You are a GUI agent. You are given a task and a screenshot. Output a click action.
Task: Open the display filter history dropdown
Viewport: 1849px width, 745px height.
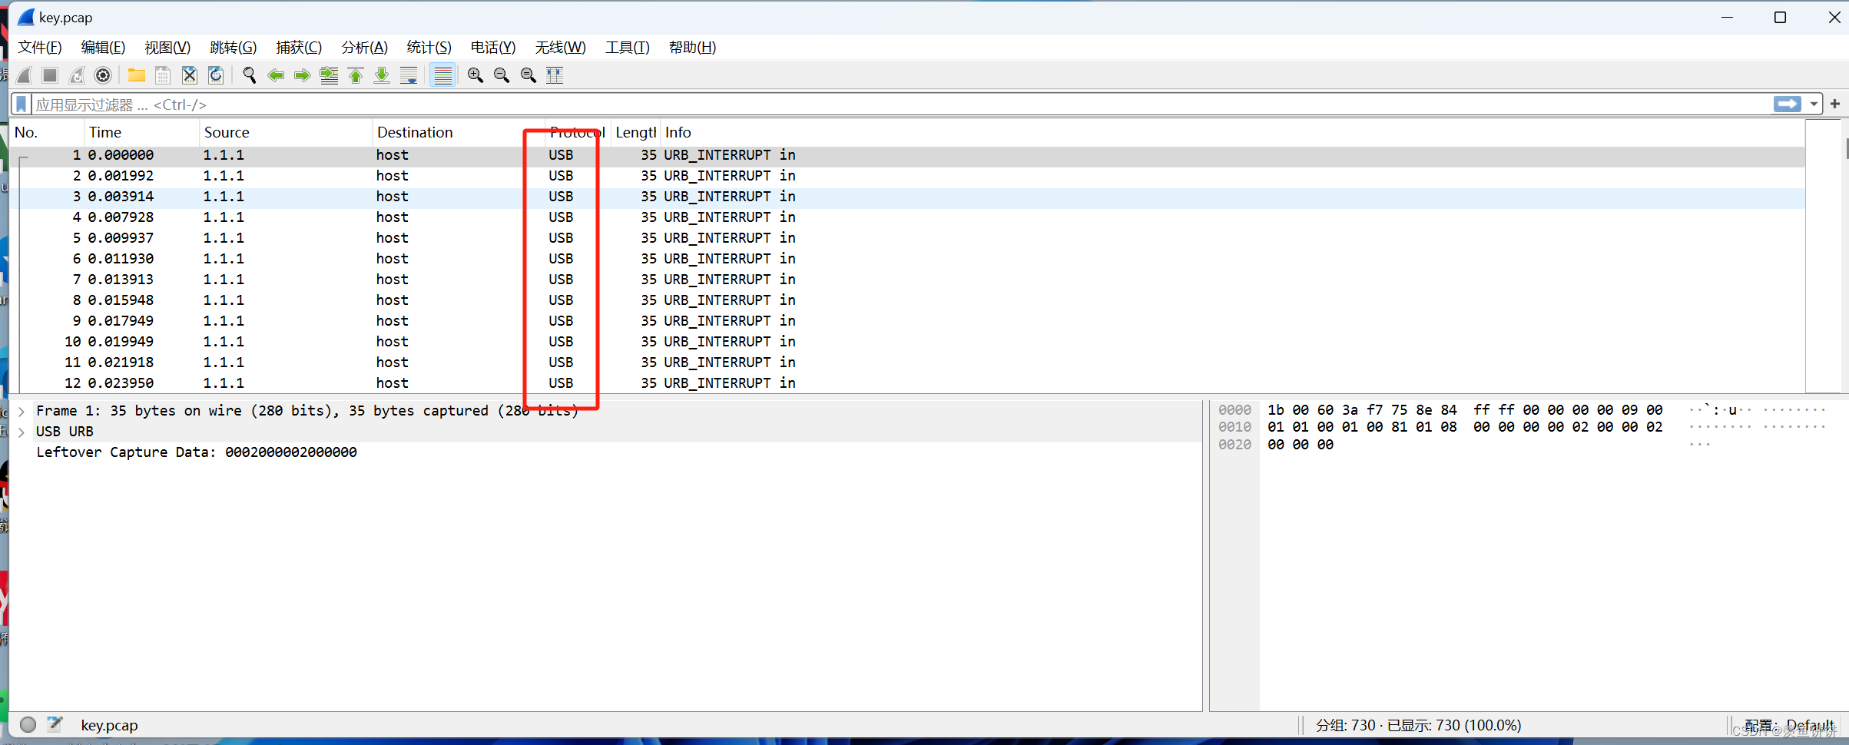(x=1814, y=104)
